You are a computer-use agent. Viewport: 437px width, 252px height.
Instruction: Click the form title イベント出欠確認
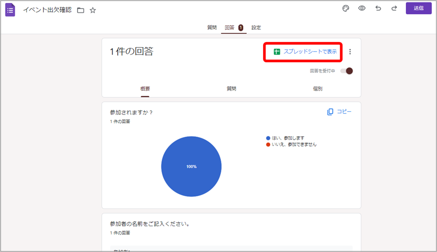coord(47,10)
